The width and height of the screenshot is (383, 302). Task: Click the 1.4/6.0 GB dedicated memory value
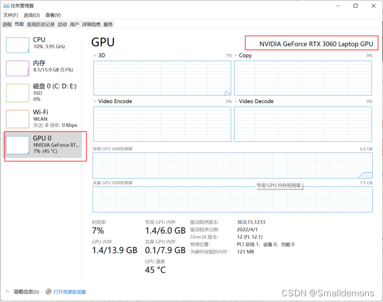click(x=165, y=231)
